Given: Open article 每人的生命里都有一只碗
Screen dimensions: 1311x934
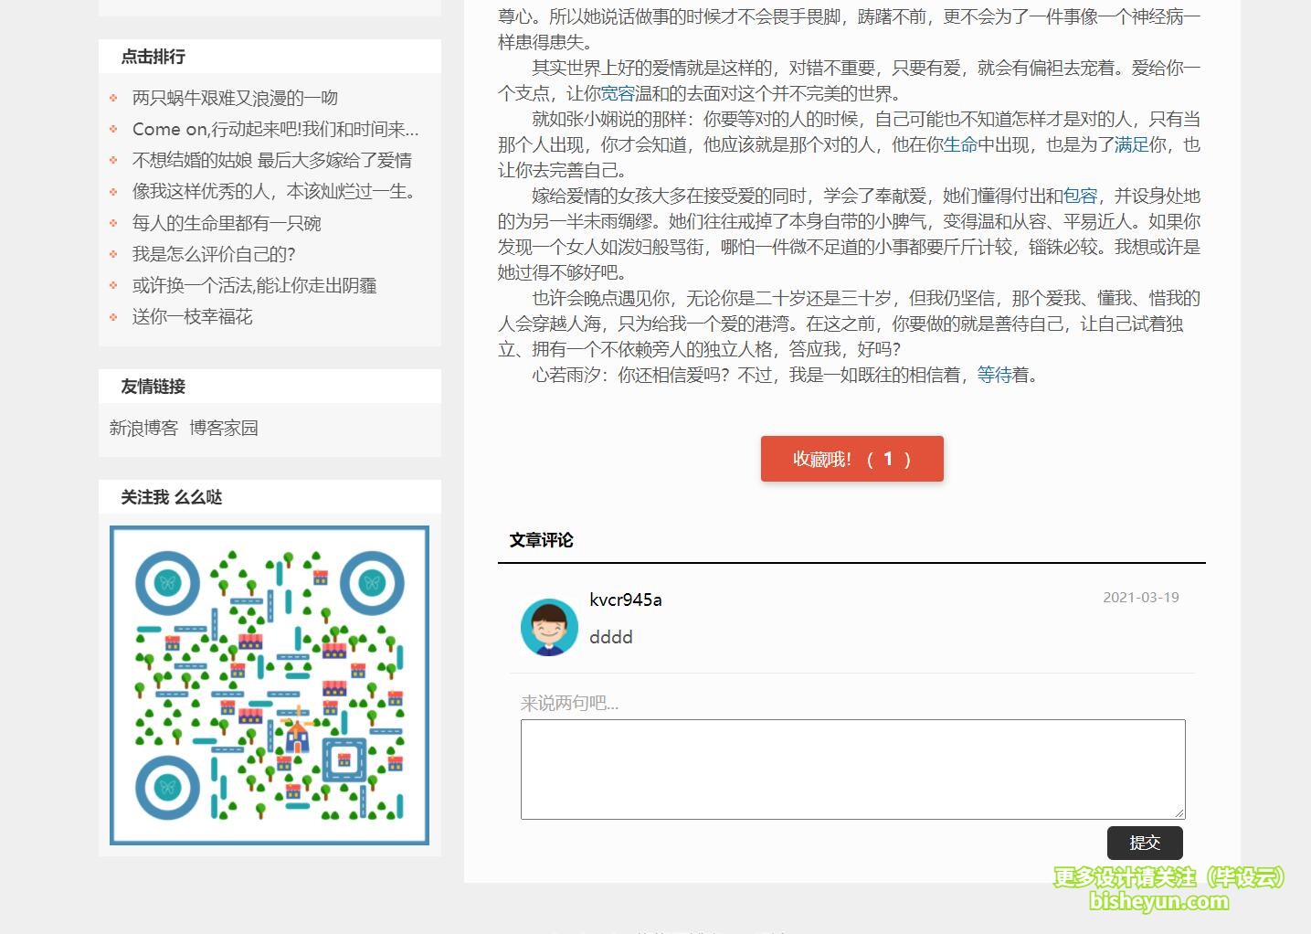Looking at the screenshot, I should pos(227,223).
